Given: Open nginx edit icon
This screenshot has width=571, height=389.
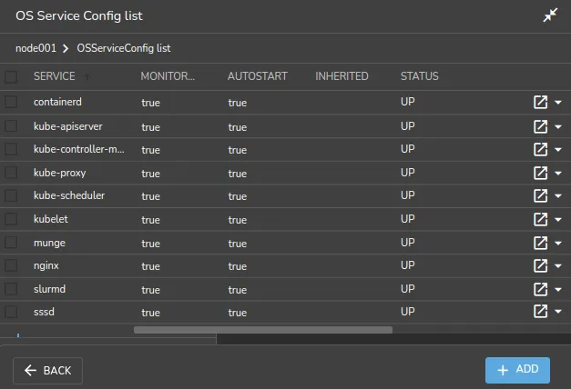Looking at the screenshot, I should pyautogui.click(x=540, y=265).
